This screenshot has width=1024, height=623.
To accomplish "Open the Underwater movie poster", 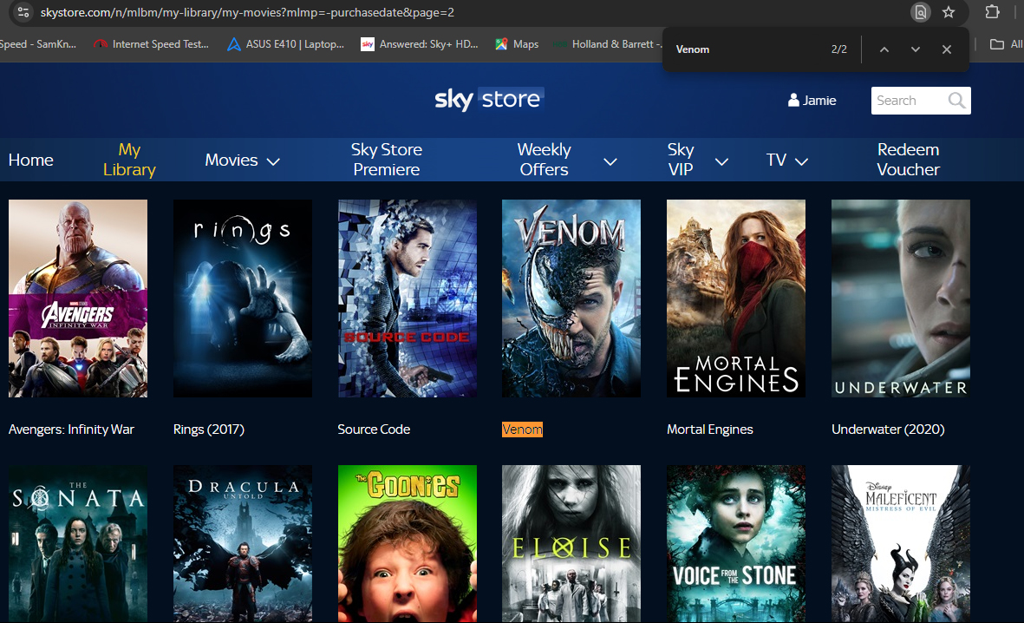I will tap(901, 298).
